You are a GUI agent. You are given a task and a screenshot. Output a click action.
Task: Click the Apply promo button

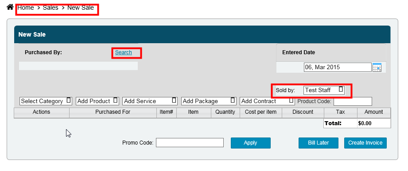click(x=251, y=143)
